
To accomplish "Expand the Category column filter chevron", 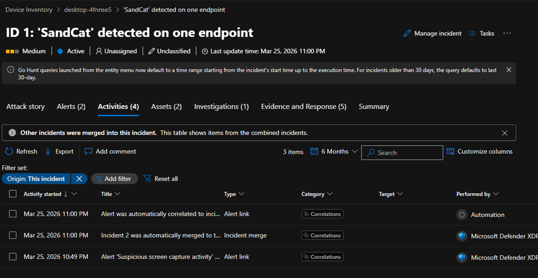I will [330, 194].
